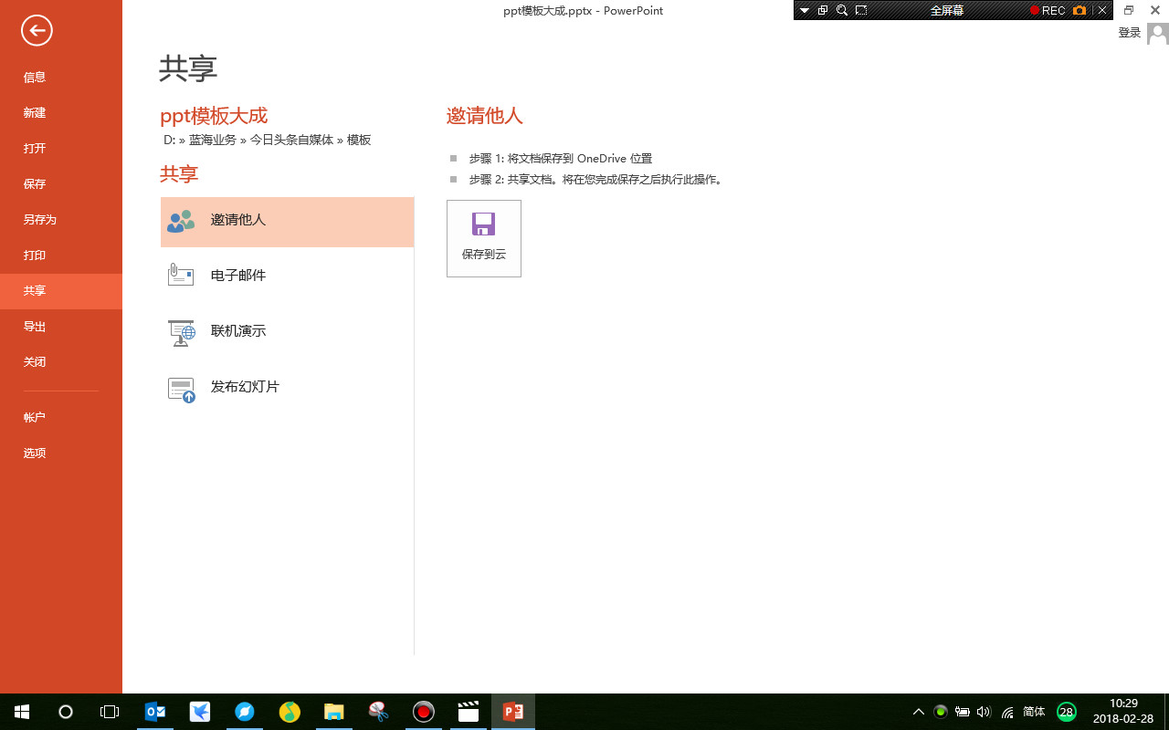Click the magnifier icon in the recorder toolbar

click(841, 10)
